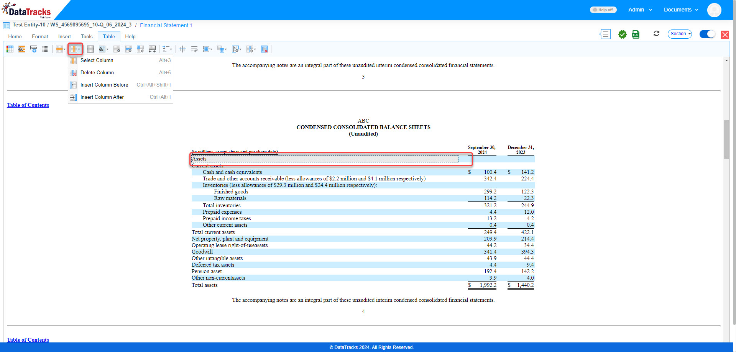Click the first Table of Contents link
Screen dimensions: 736x352
(28, 105)
